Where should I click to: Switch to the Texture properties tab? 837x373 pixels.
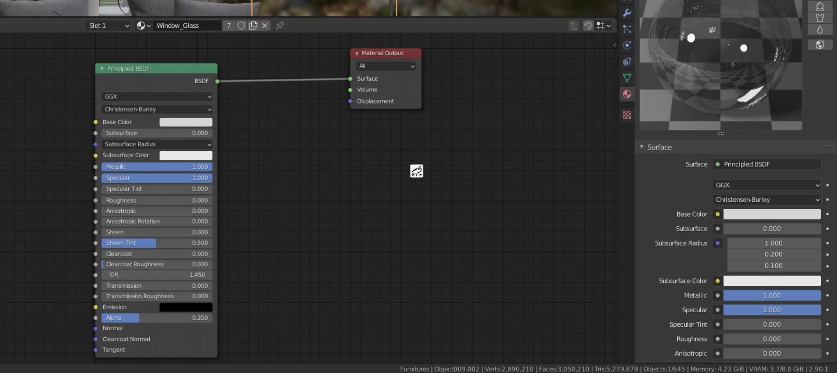(627, 115)
